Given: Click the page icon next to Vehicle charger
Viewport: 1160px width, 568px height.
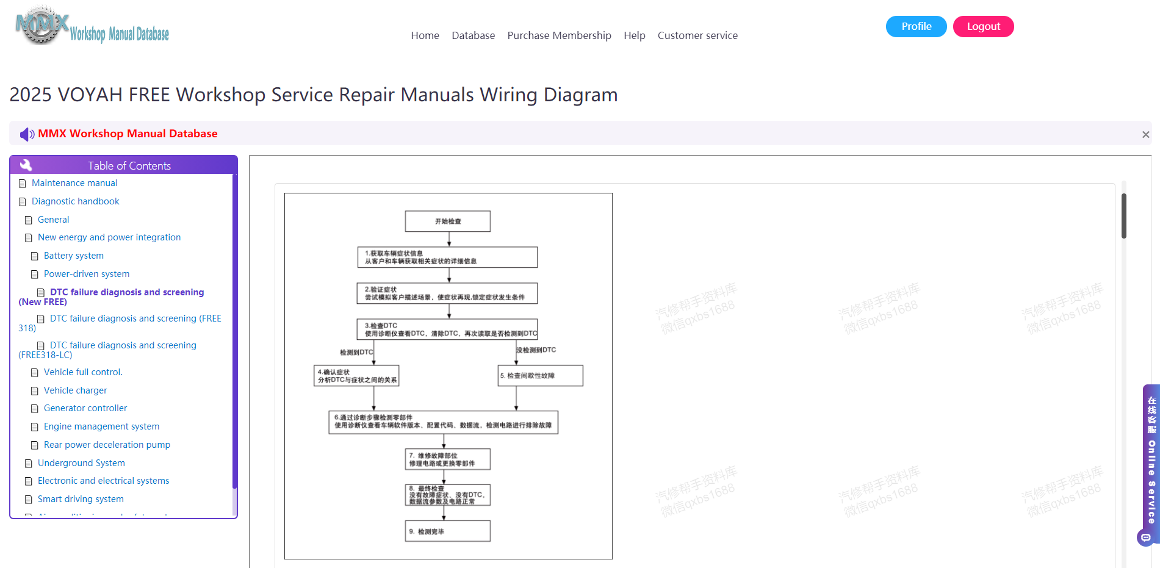Looking at the screenshot, I should click(x=35, y=391).
